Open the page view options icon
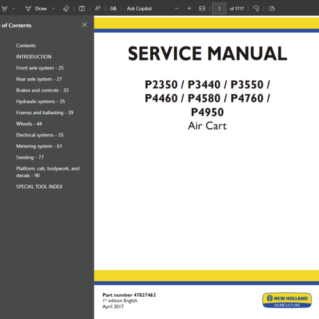This screenshot has width=319, height=319. [x=272, y=8]
